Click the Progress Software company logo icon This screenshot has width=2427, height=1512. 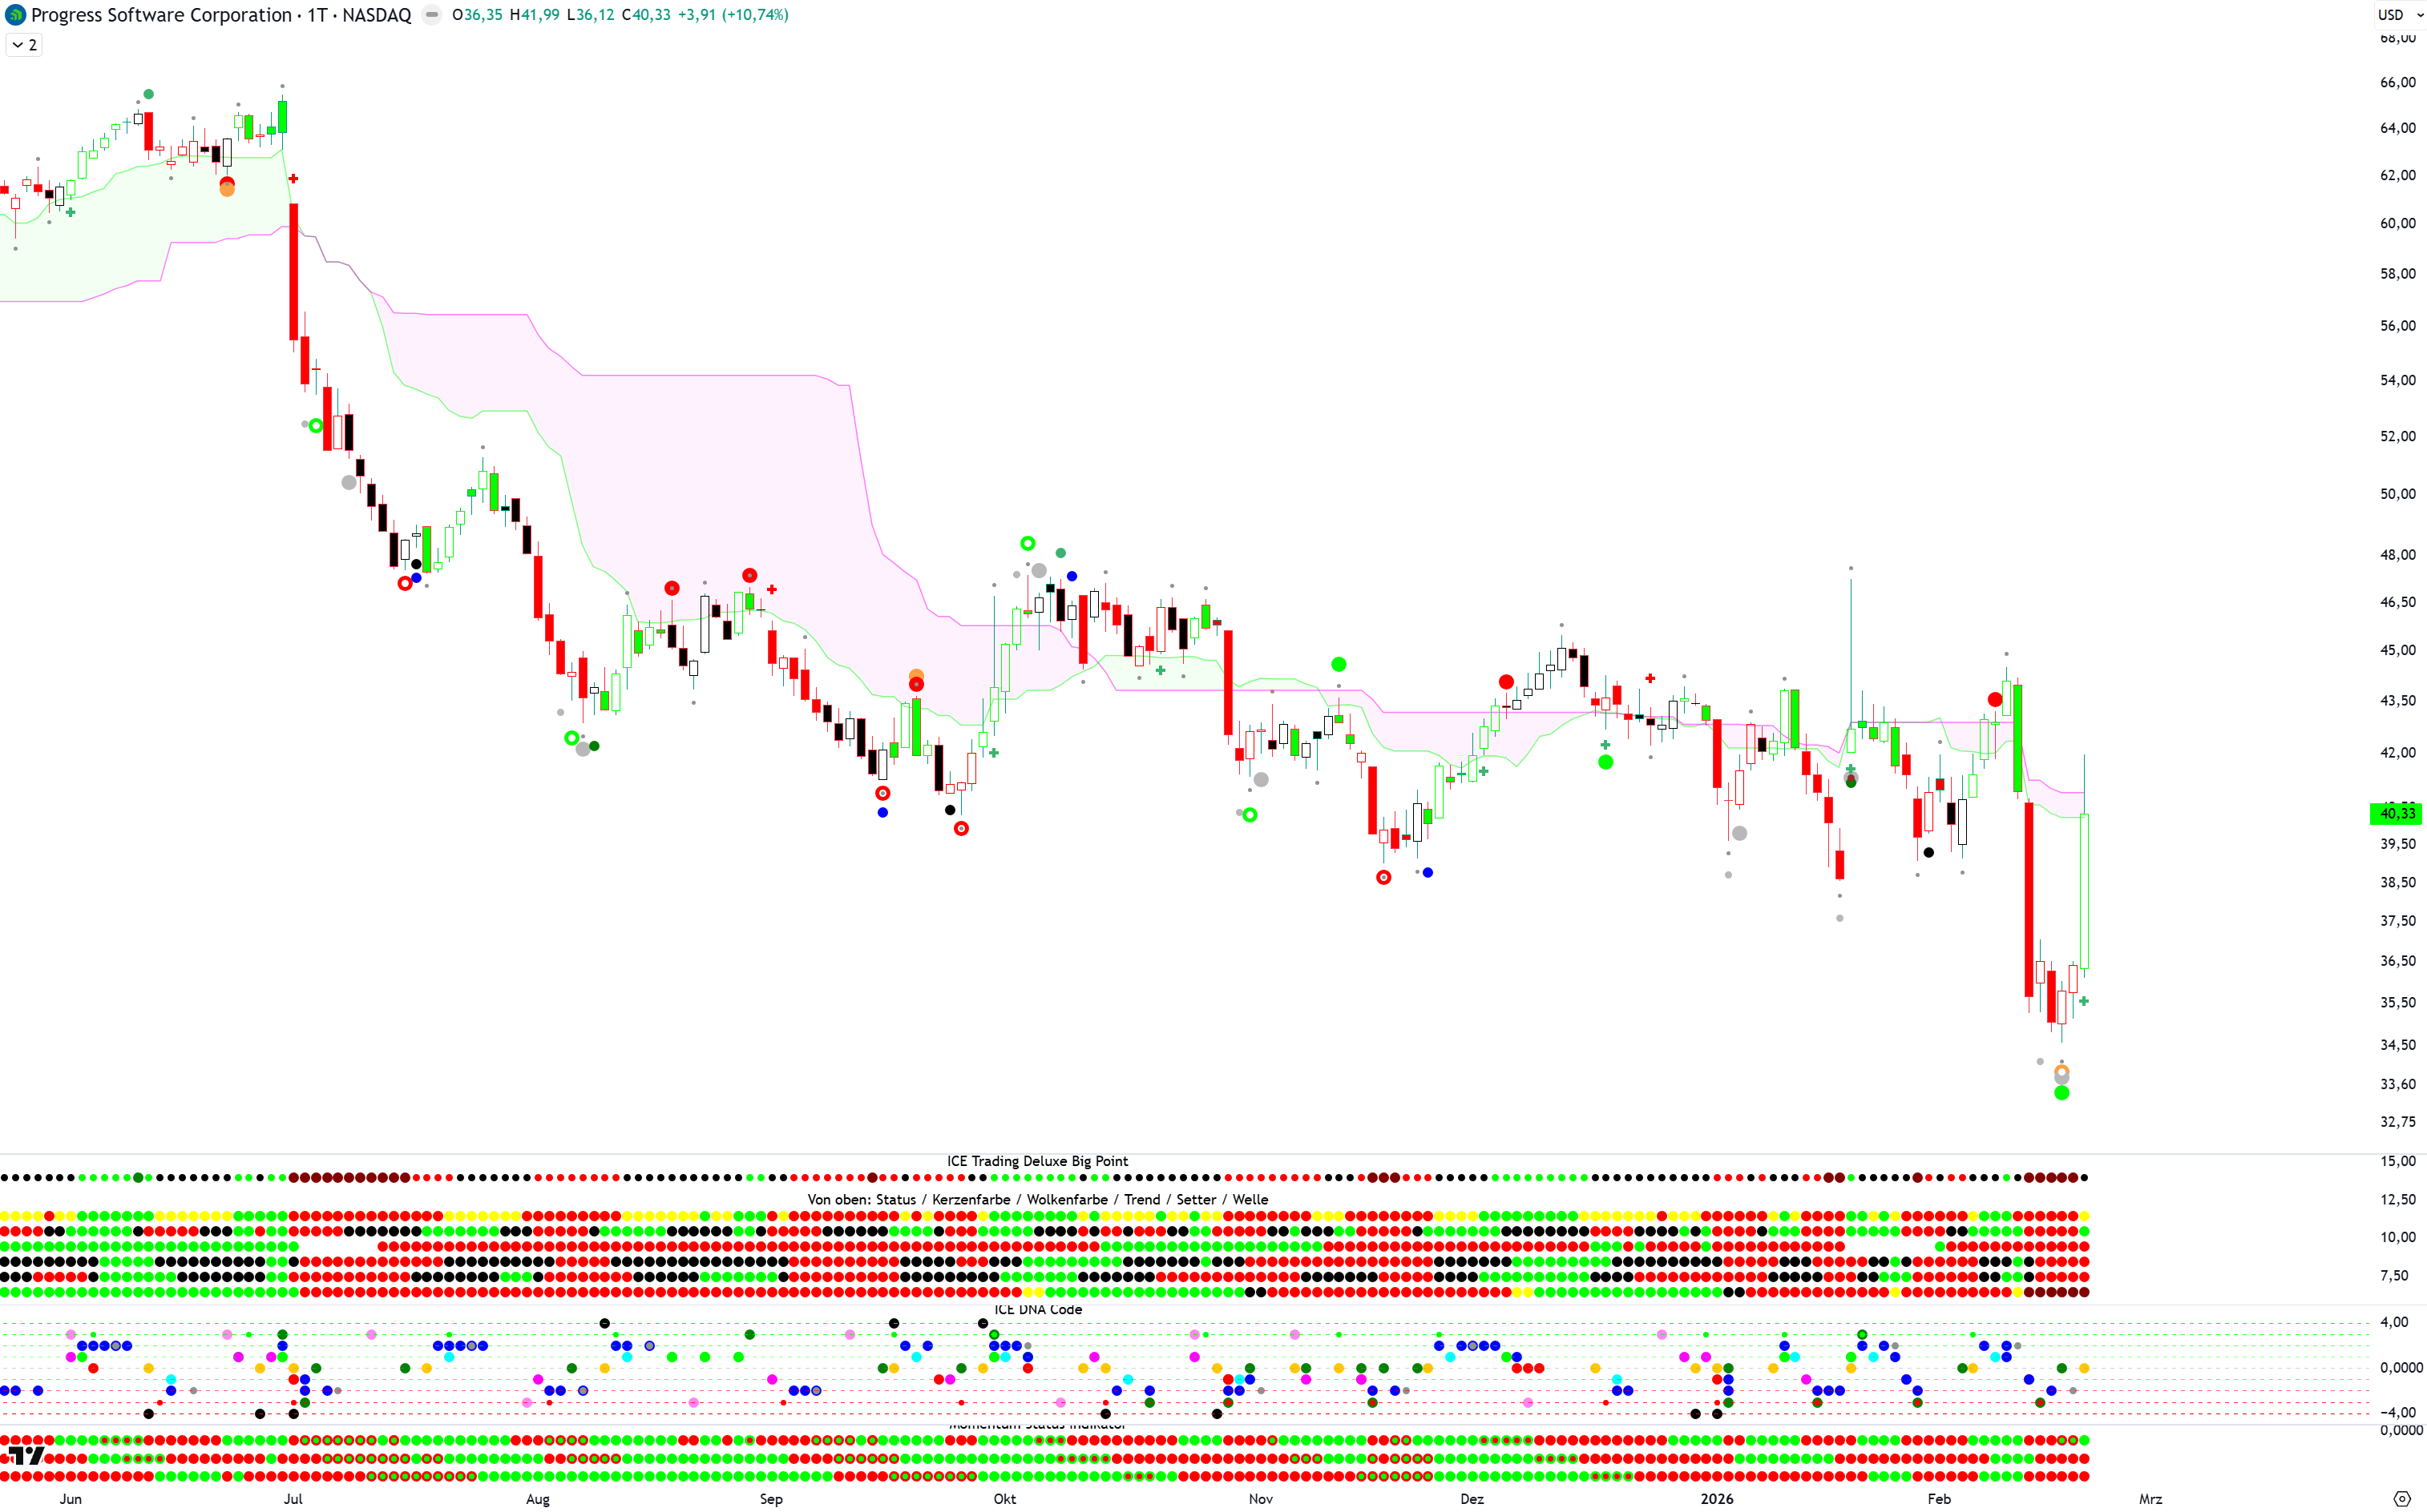click(15, 15)
